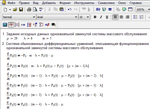The width and height of the screenshot is (150, 109).
Task: Toggle the Graph toolbar palette
Action: 11,25
